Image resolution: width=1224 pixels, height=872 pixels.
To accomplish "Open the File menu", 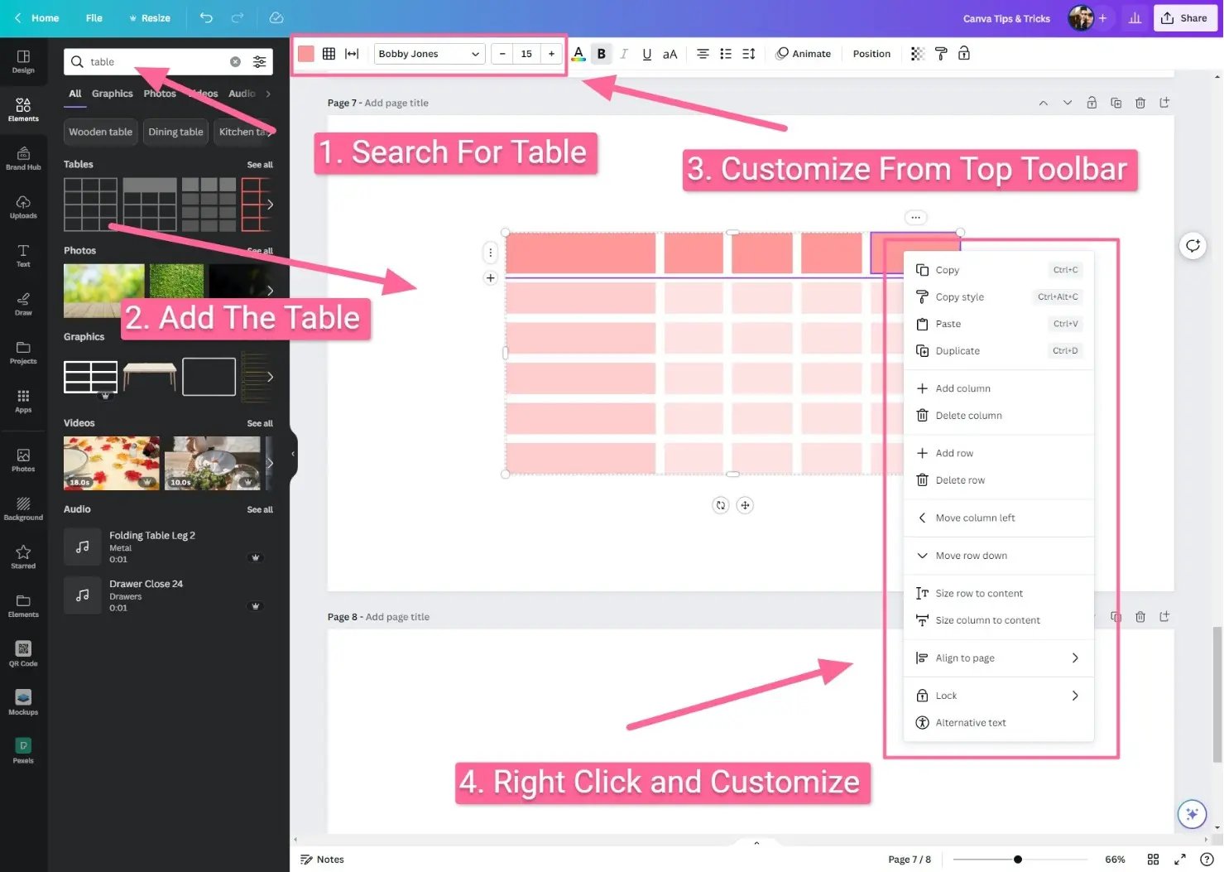I will (94, 17).
